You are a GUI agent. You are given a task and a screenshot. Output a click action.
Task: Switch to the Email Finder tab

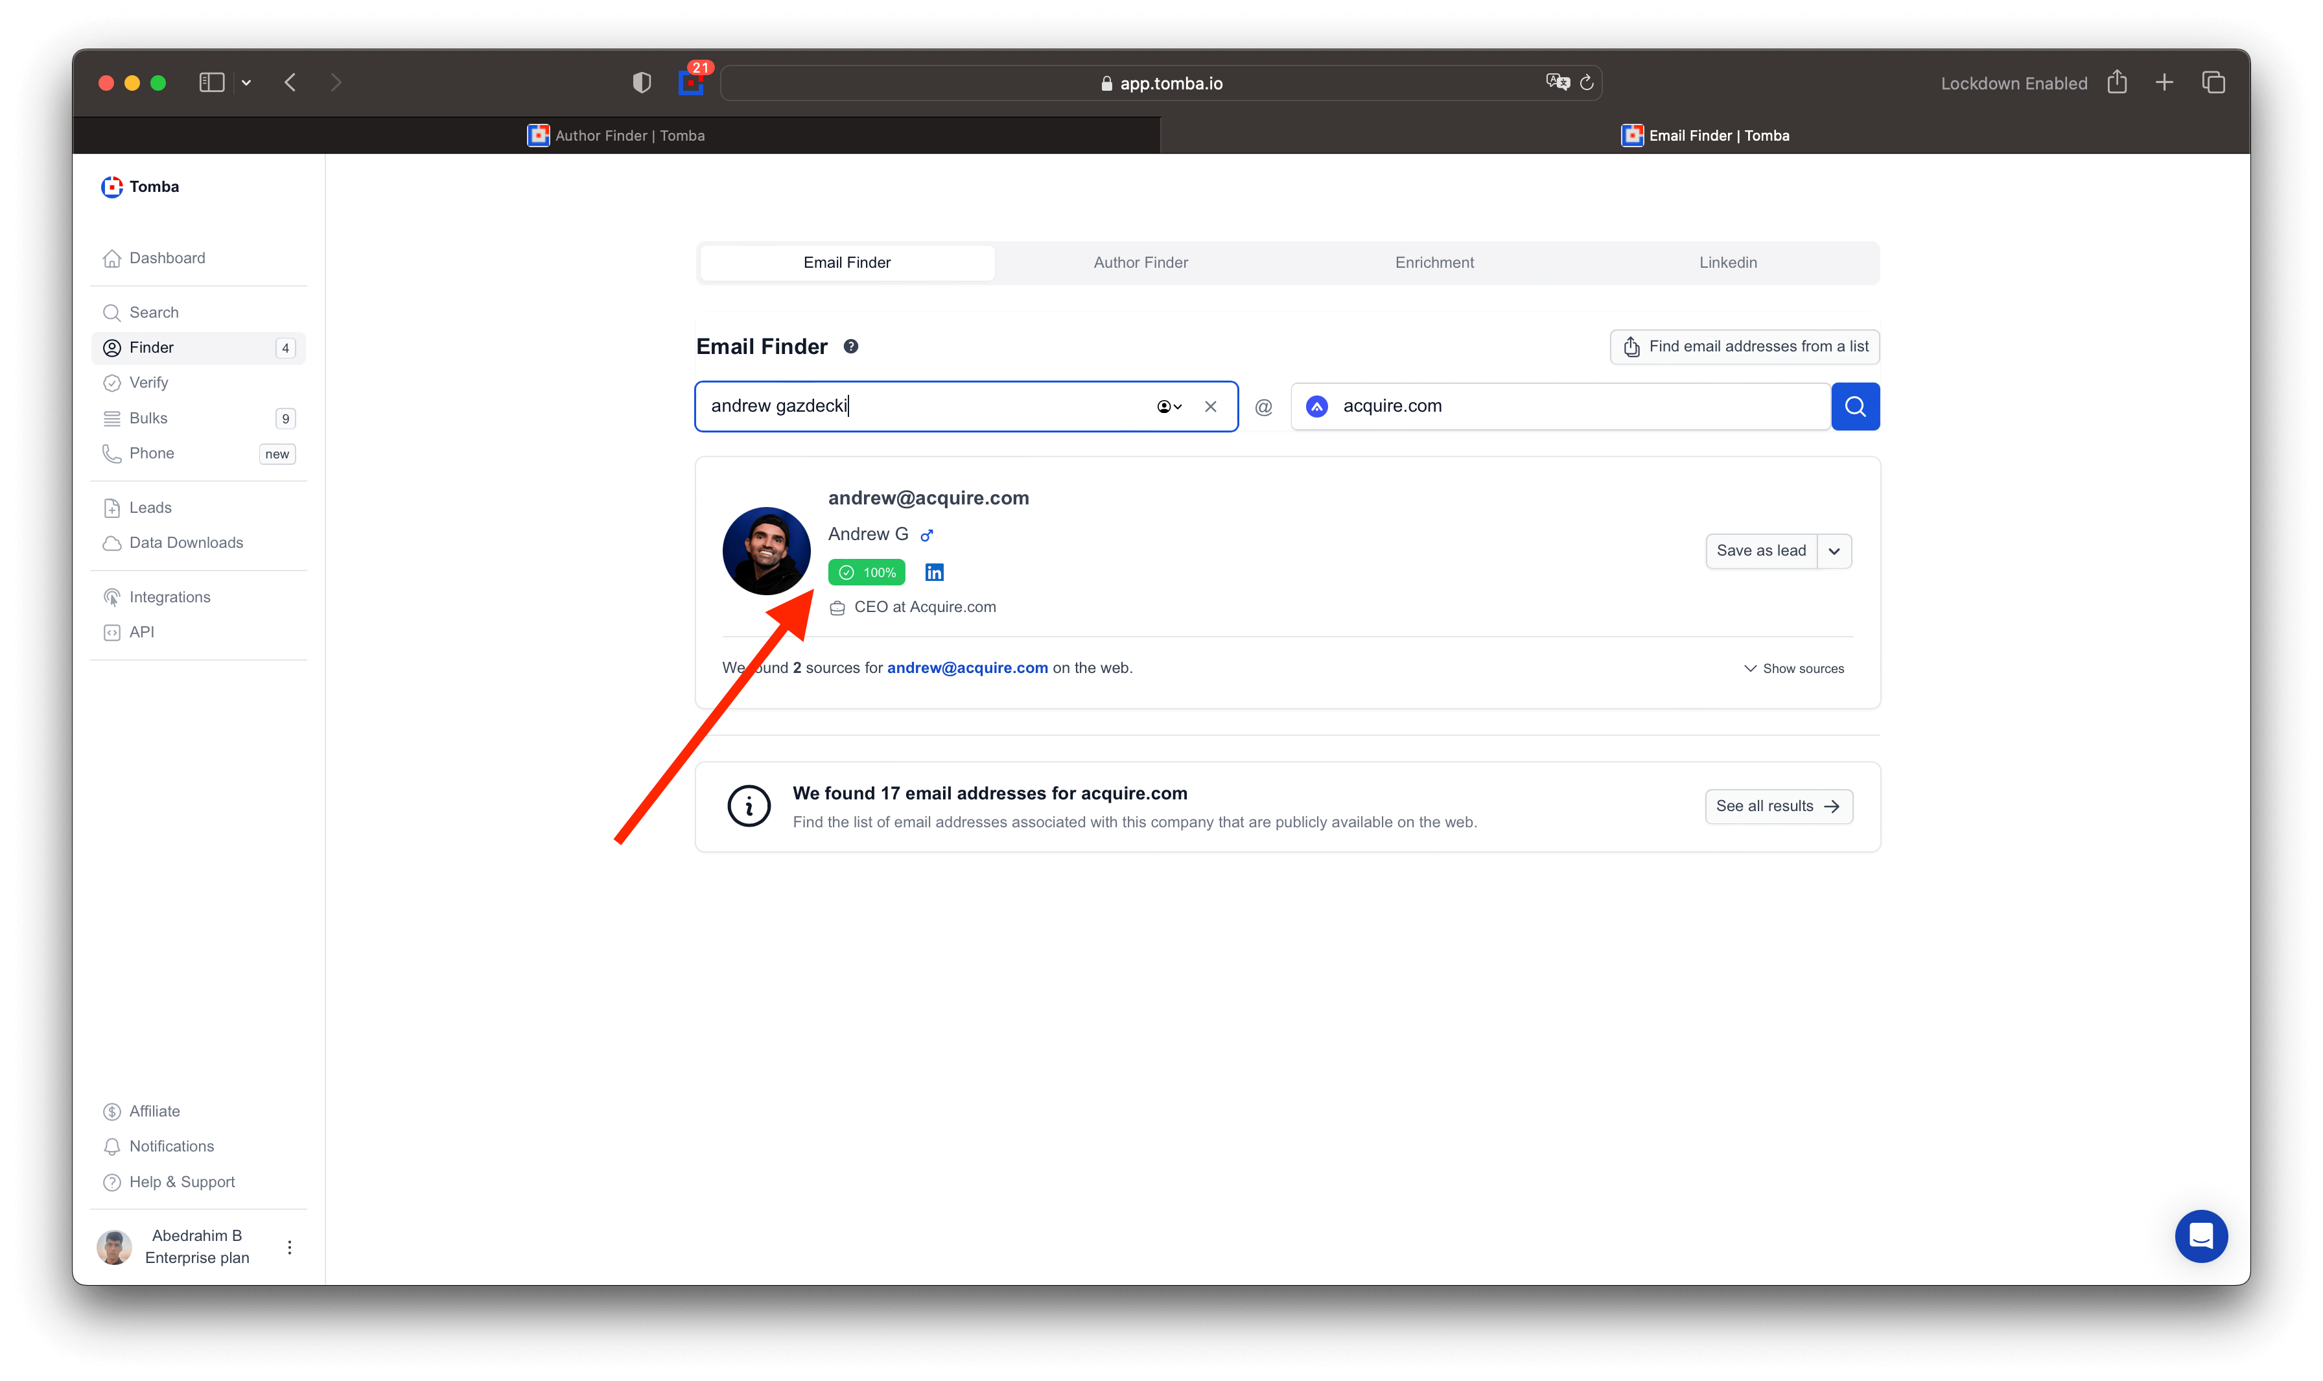[846, 263]
